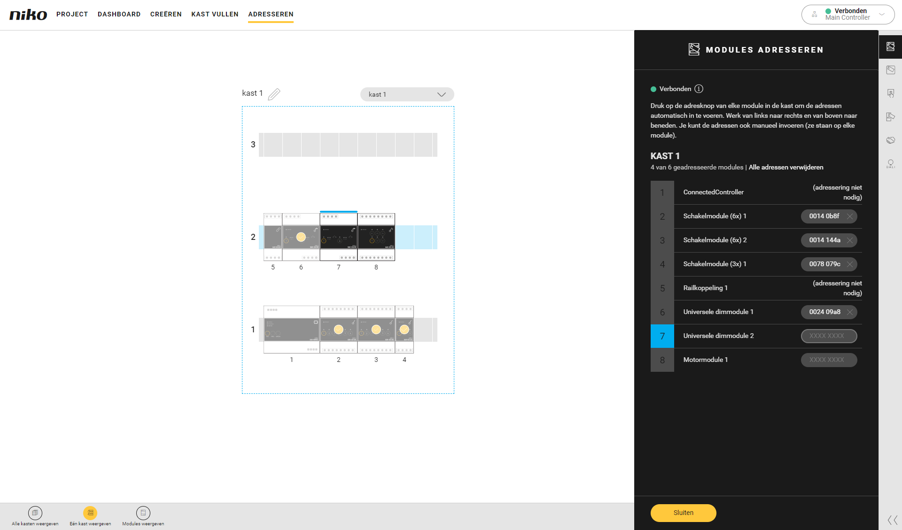Click address field for Motormodule 1
The width and height of the screenshot is (902, 530).
point(829,360)
